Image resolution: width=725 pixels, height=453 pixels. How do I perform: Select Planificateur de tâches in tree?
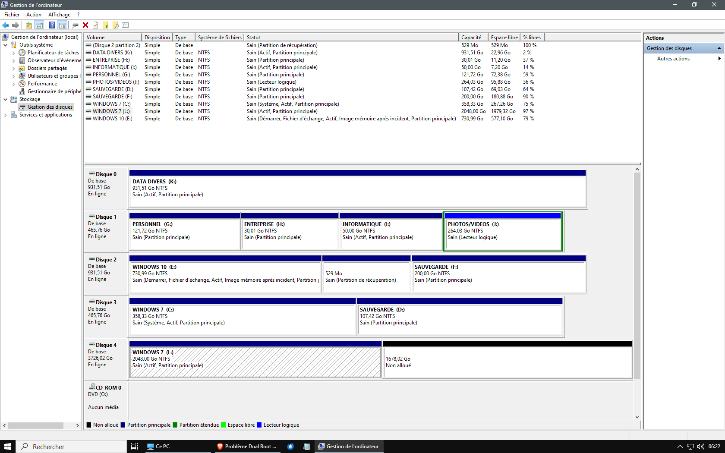(53, 53)
